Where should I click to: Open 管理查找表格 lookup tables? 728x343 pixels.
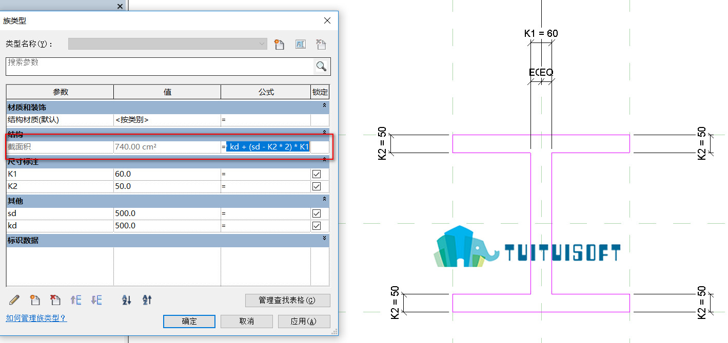click(x=287, y=301)
